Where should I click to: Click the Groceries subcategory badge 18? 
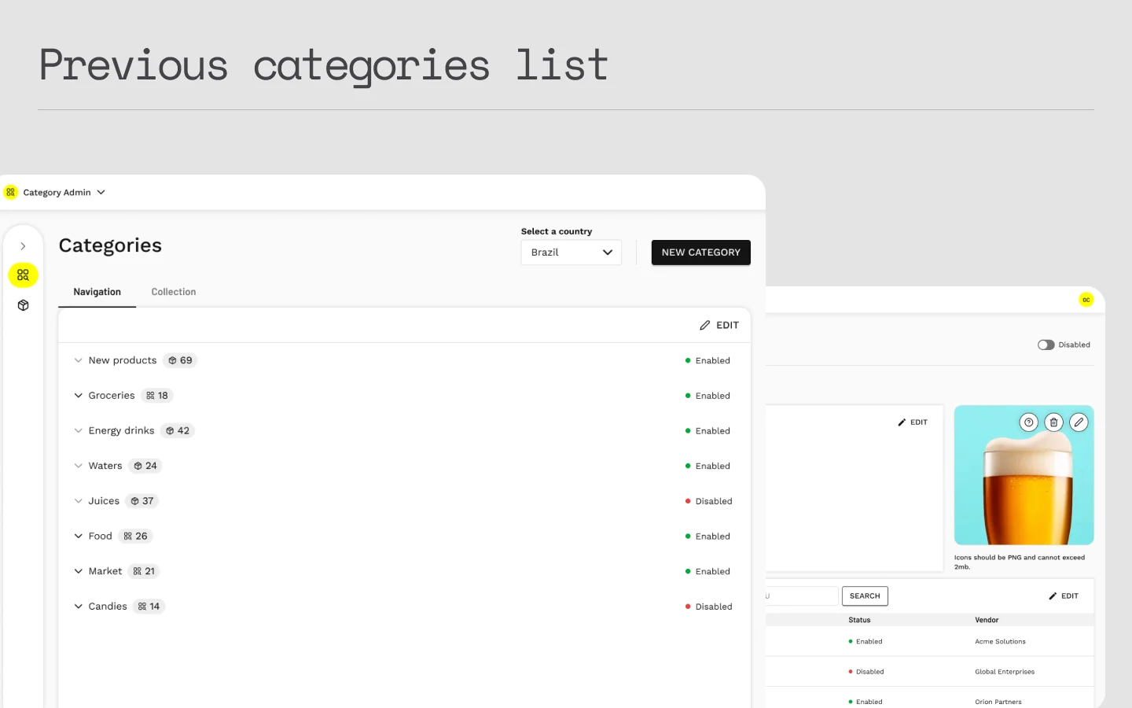157,396
